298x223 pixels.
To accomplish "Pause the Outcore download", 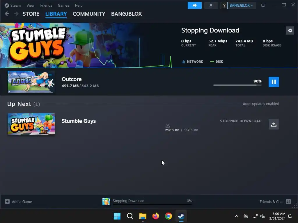I will (274, 82).
